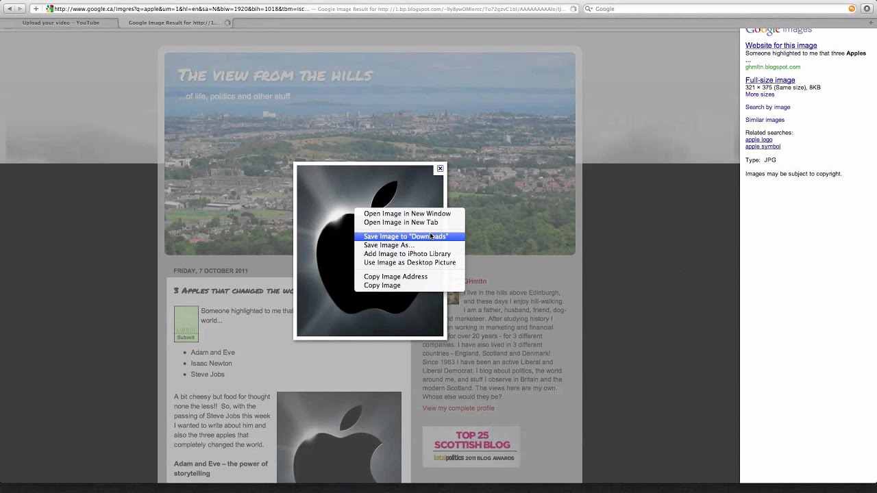Image resolution: width=877 pixels, height=493 pixels.
Task: Click the 'Top 25 Scottish Blog' badge
Action: 471,446
